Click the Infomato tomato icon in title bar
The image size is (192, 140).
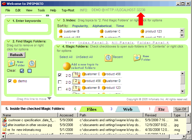tap(4, 4)
